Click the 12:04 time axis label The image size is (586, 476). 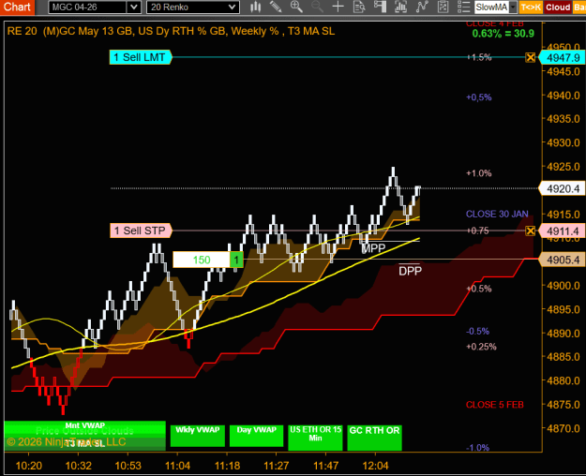[375, 466]
